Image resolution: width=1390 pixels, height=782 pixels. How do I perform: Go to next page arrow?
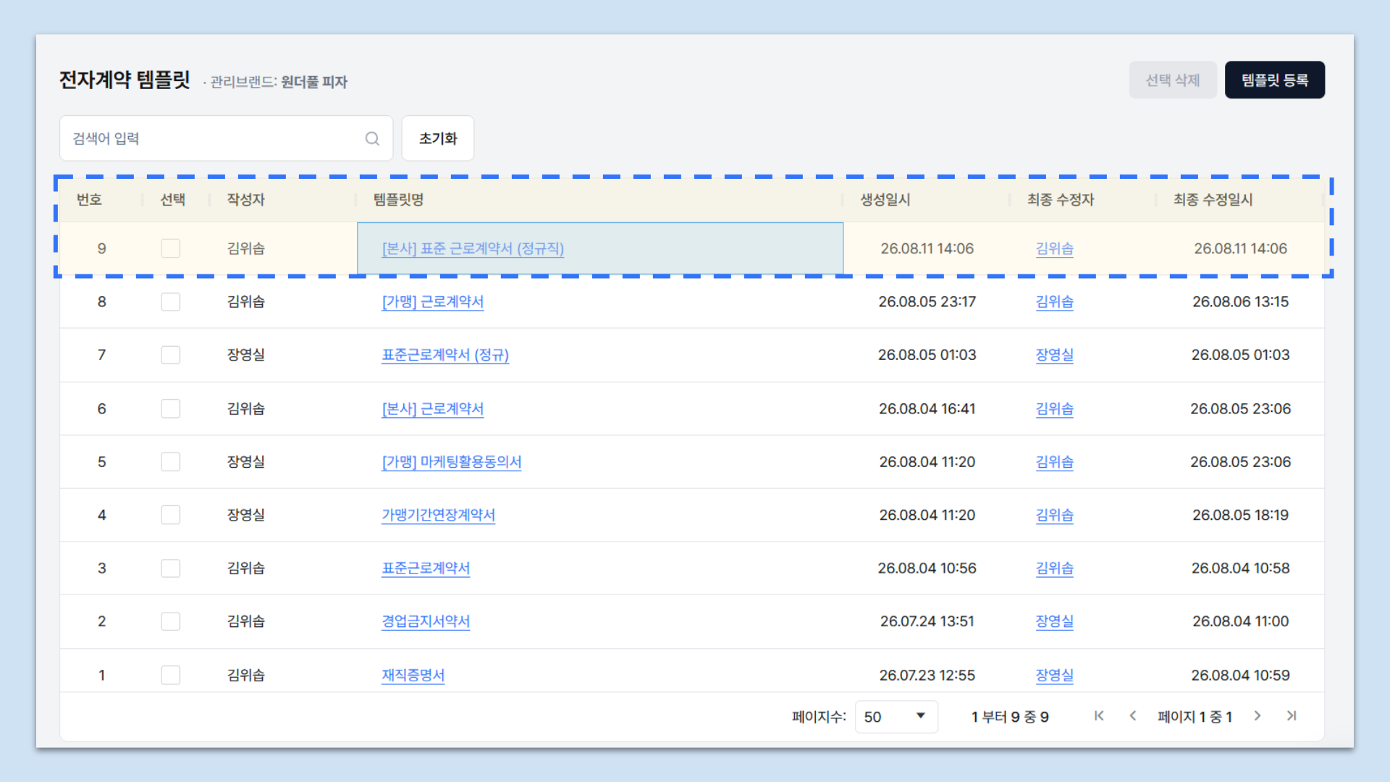click(1258, 716)
